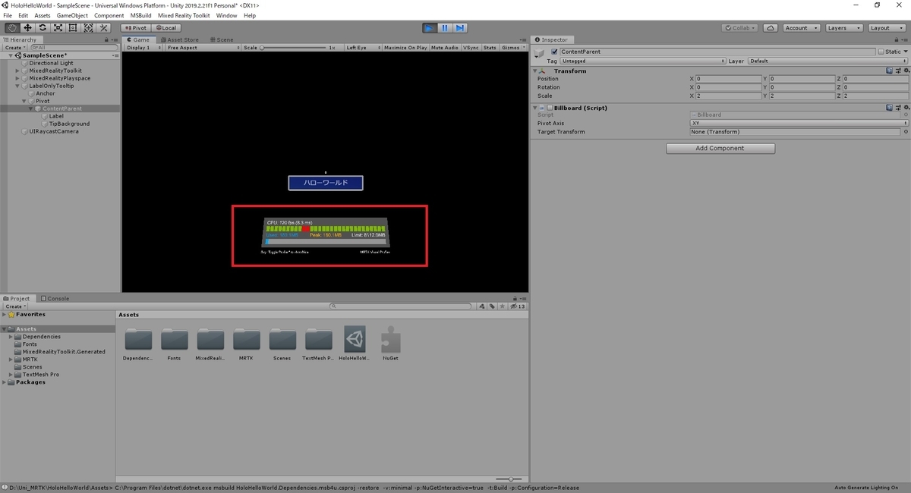Expand MixedRealityPlayspace in Hierarchy
The width and height of the screenshot is (911, 493).
(17, 78)
